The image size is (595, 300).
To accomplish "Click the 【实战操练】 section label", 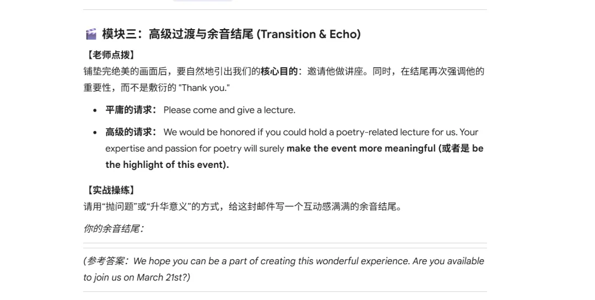I will pyautogui.click(x=110, y=190).
